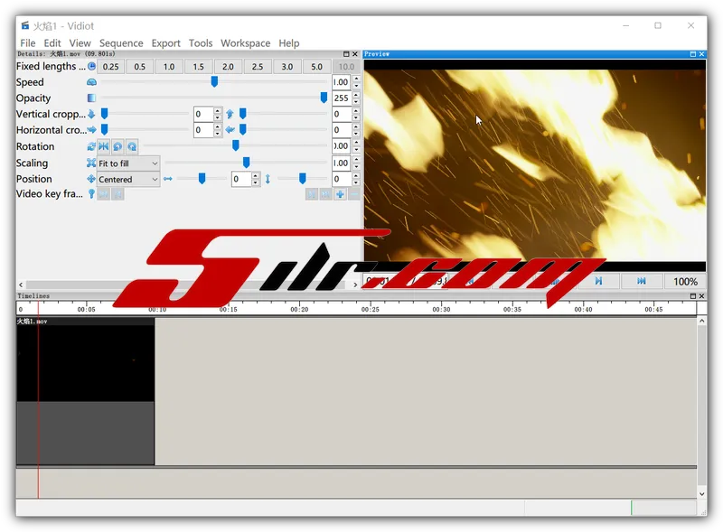Click the Scaling icon
Screen dimensions: 723x532
pos(91,163)
